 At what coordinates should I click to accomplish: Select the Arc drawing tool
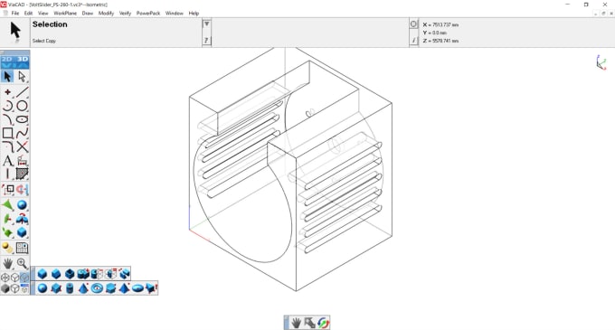7,106
